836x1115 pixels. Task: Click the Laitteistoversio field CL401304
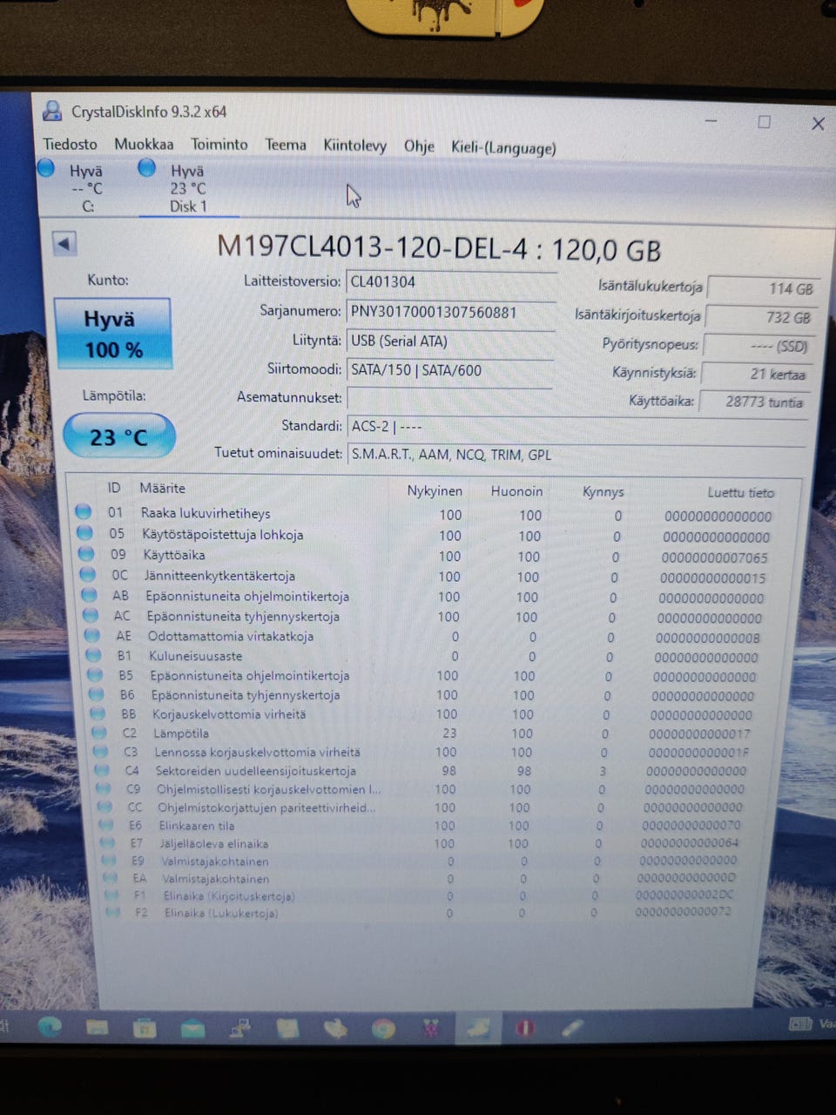[451, 281]
